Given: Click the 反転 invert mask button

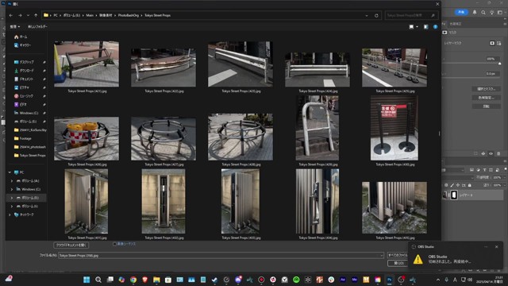Looking at the screenshot, I should click(x=486, y=106).
